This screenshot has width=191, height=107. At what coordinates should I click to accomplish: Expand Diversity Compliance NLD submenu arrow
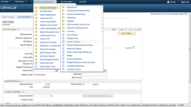coord(101,28)
